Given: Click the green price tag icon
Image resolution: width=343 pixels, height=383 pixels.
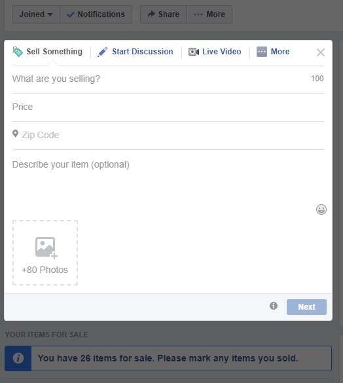Looking at the screenshot, I should coord(18,52).
